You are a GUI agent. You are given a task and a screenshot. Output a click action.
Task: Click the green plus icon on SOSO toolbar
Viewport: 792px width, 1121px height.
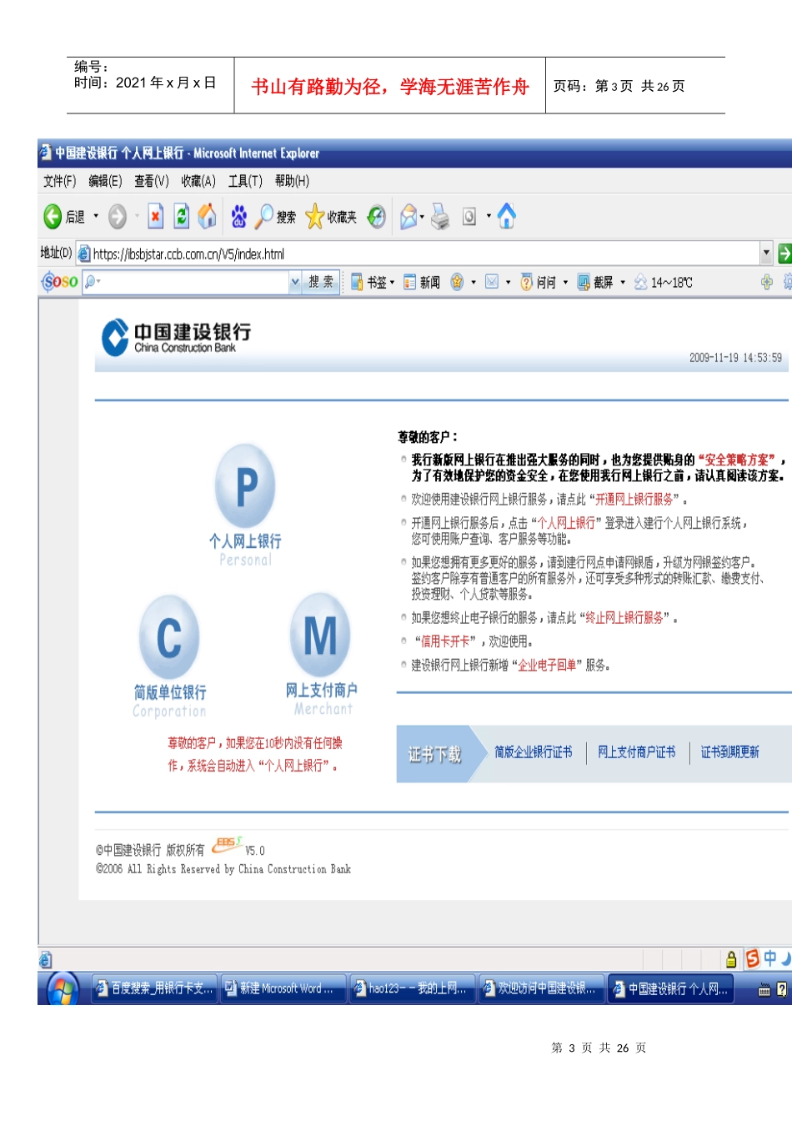(x=767, y=283)
